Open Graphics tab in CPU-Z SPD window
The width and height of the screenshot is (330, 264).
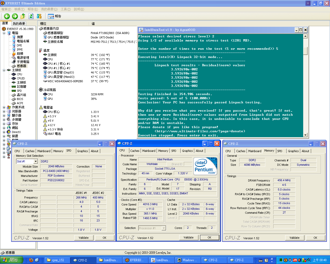click(x=82, y=151)
